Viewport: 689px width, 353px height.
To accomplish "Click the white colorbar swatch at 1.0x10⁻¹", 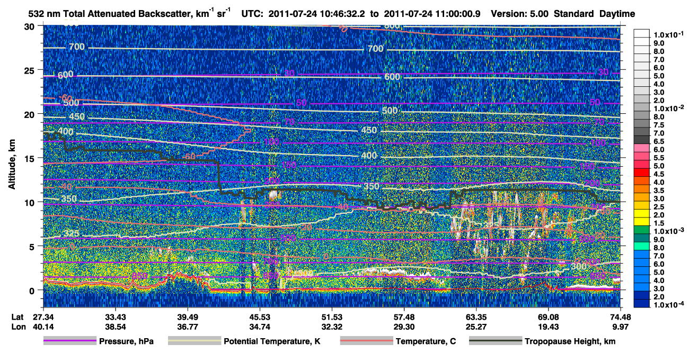I will pos(642,33).
